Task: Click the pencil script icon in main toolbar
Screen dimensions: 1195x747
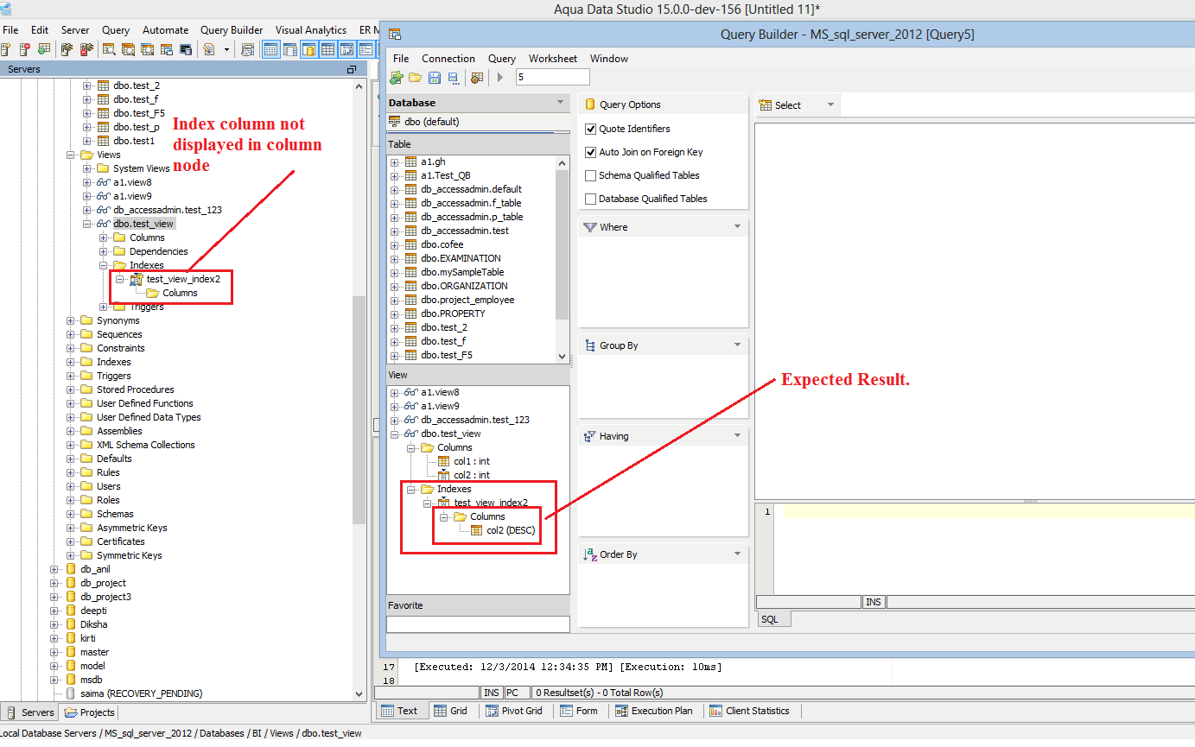Action: [208, 50]
